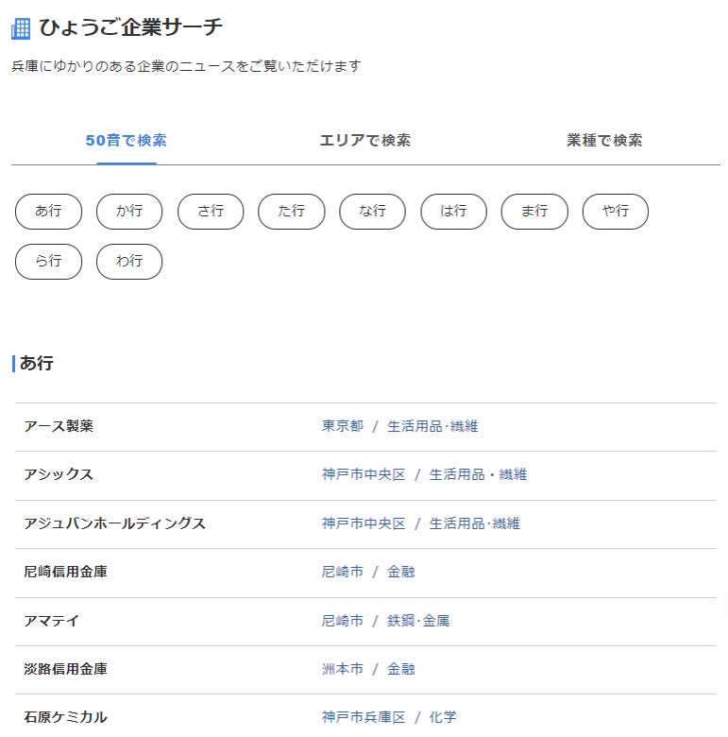Select the ま行 filter button
728x737 pixels.
point(534,211)
